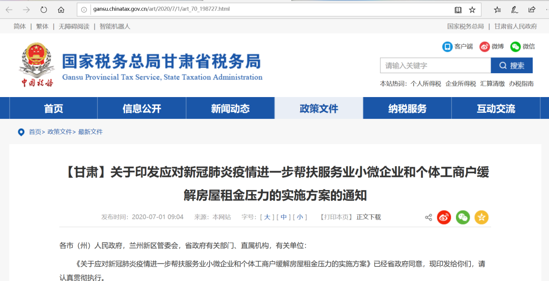This screenshot has width=549, height=281.
Task: Click 打印本页 print link
Action: (x=336, y=217)
